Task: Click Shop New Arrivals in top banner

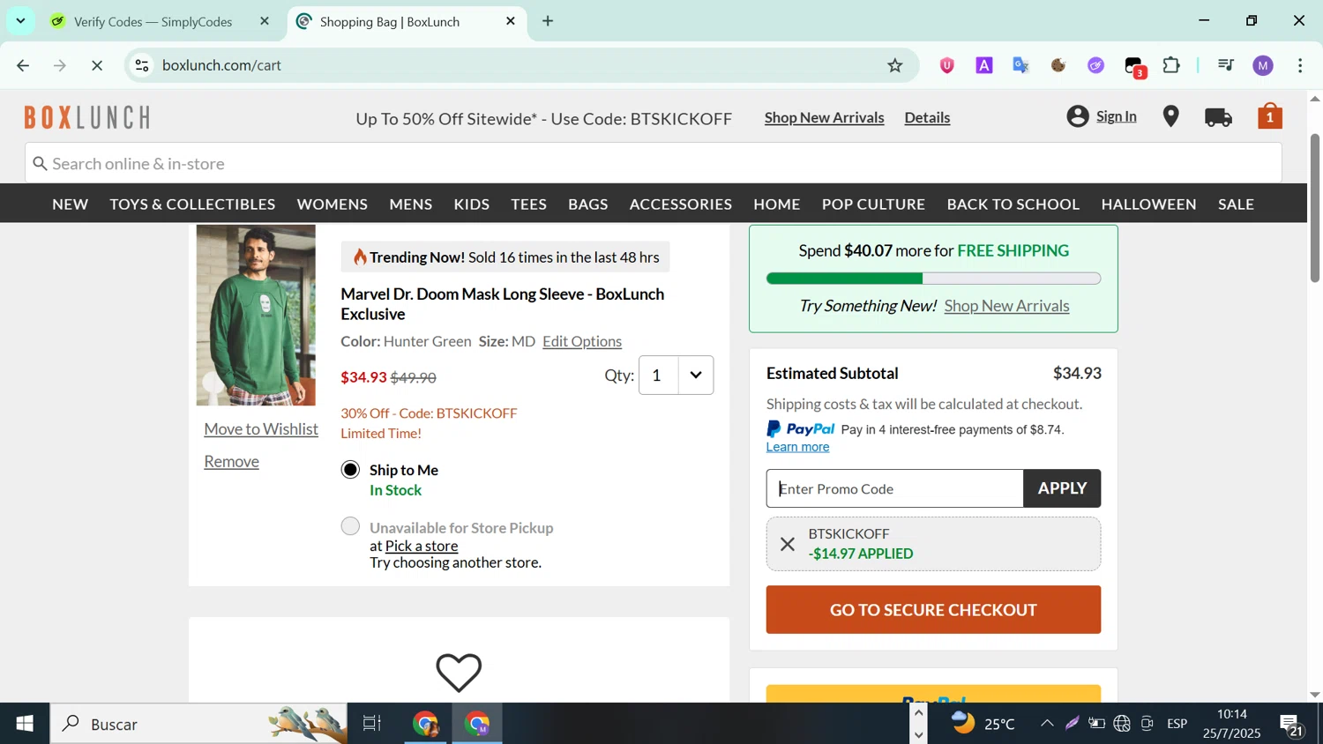Action: click(824, 117)
